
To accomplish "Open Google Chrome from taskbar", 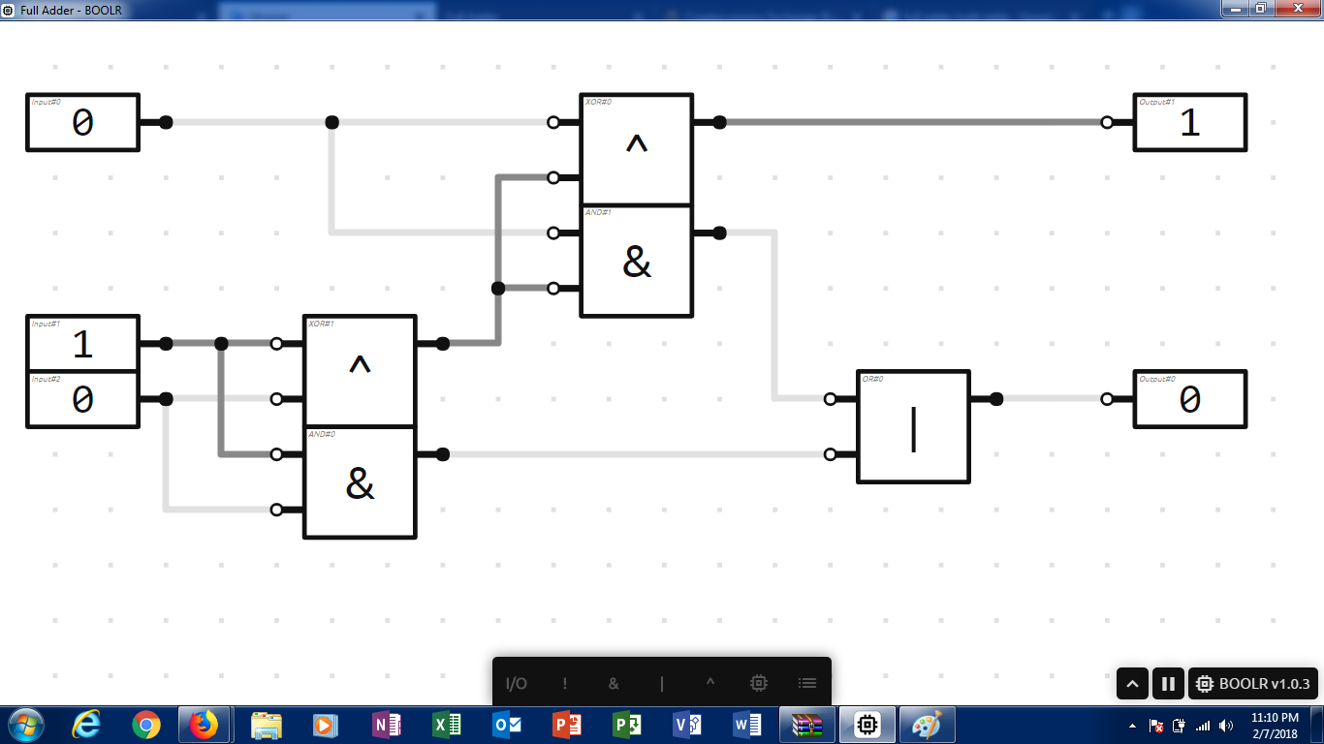I will point(146,724).
